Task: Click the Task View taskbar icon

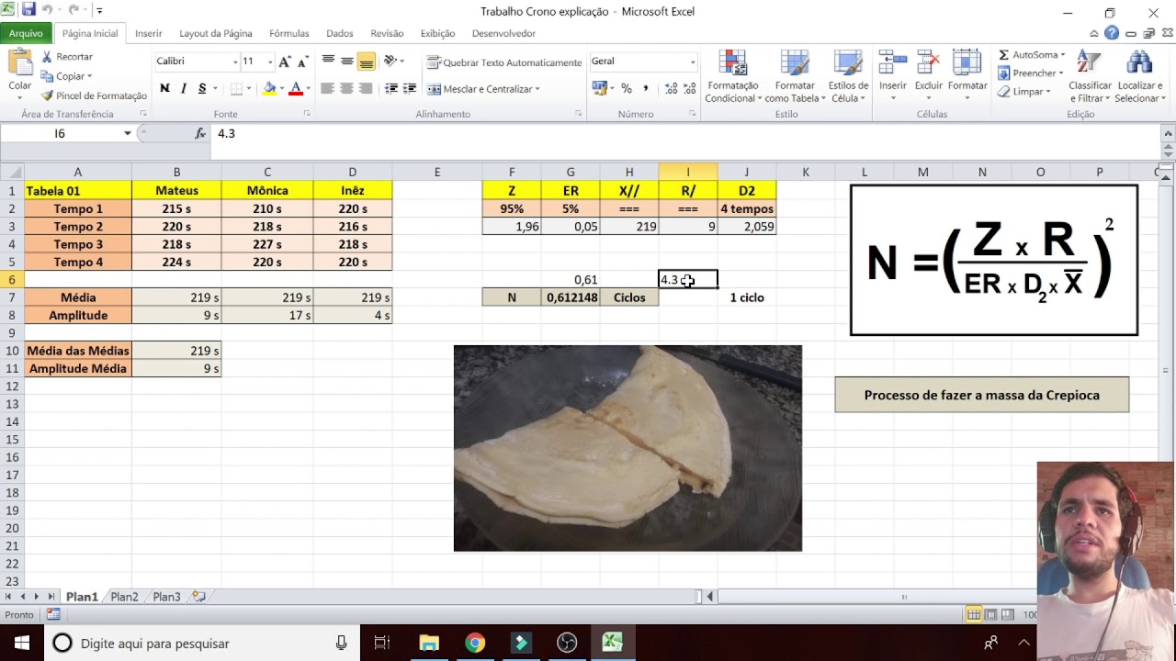Action: point(382,643)
